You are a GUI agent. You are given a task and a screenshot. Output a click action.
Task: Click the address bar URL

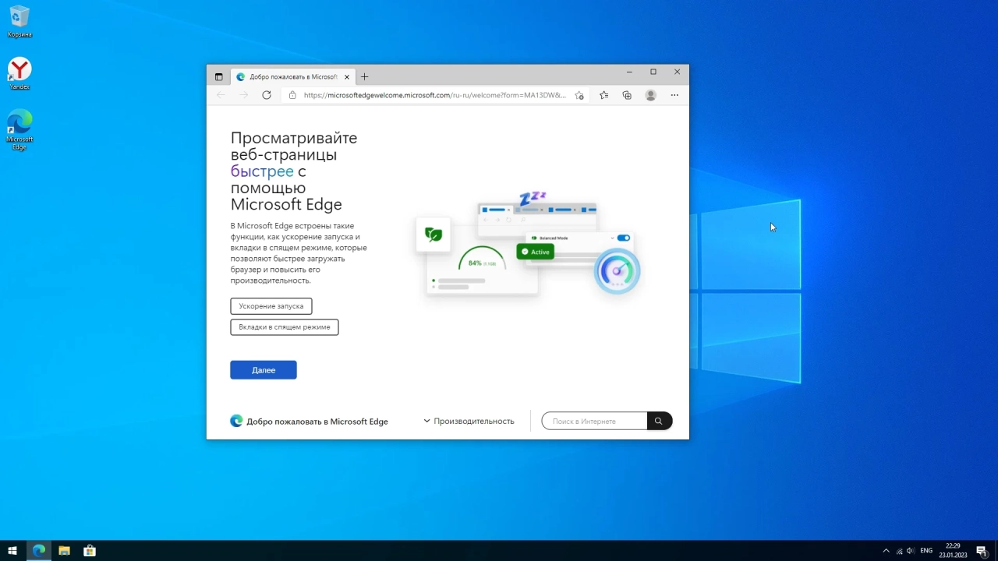[434, 95]
